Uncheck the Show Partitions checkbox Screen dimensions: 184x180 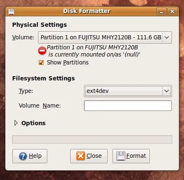tap(41, 63)
